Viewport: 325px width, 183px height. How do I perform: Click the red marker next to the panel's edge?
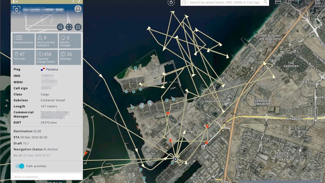[x=86, y=153]
